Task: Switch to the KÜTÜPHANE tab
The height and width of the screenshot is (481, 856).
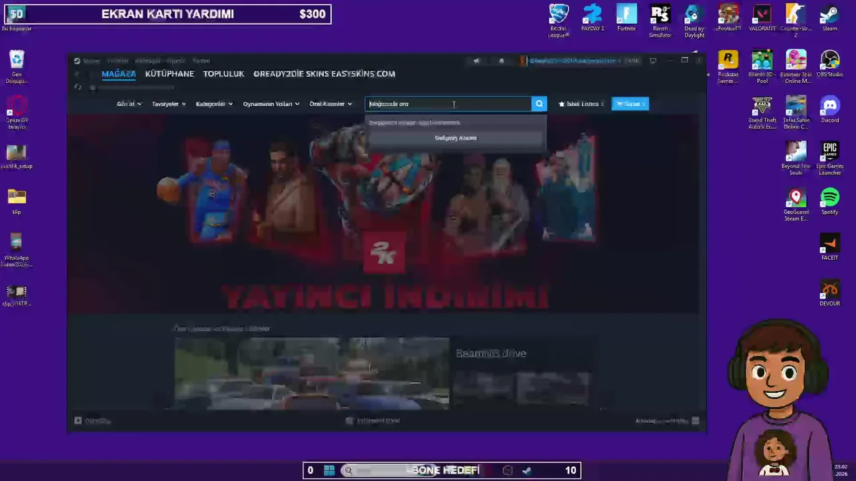Action: point(169,73)
